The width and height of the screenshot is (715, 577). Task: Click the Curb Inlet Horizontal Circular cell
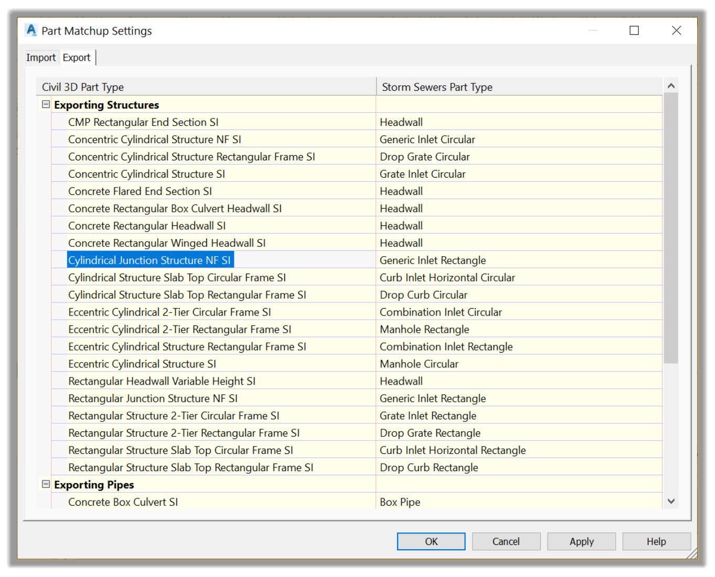click(519, 278)
